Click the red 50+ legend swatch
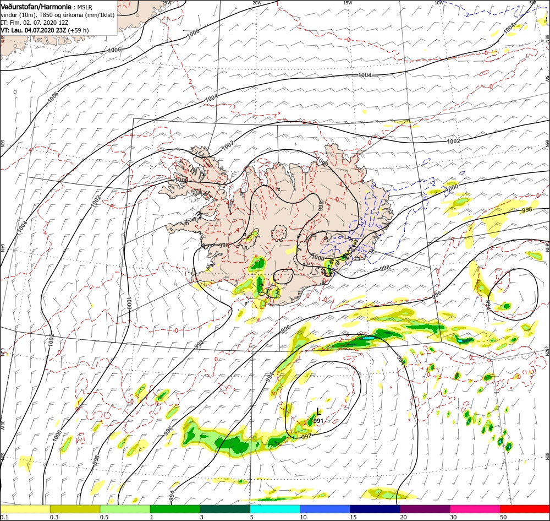This screenshot has height=521, width=550. (x=525, y=509)
